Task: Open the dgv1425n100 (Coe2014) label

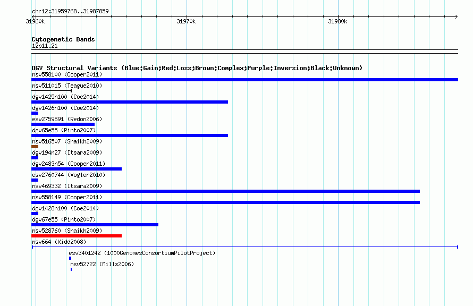Action: tap(65, 97)
